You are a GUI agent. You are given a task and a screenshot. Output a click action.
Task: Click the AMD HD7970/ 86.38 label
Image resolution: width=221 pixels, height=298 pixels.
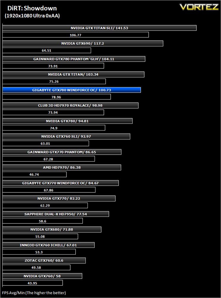pyautogui.click(x=62, y=168)
